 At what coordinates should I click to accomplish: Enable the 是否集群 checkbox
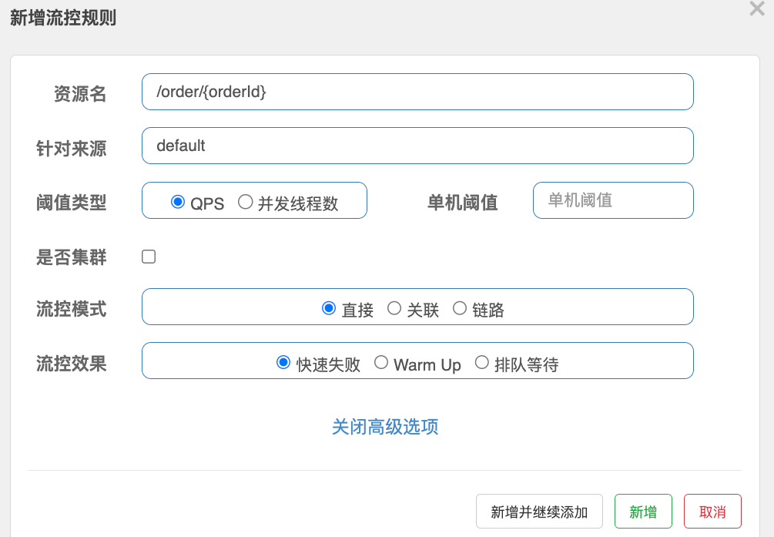[149, 257]
